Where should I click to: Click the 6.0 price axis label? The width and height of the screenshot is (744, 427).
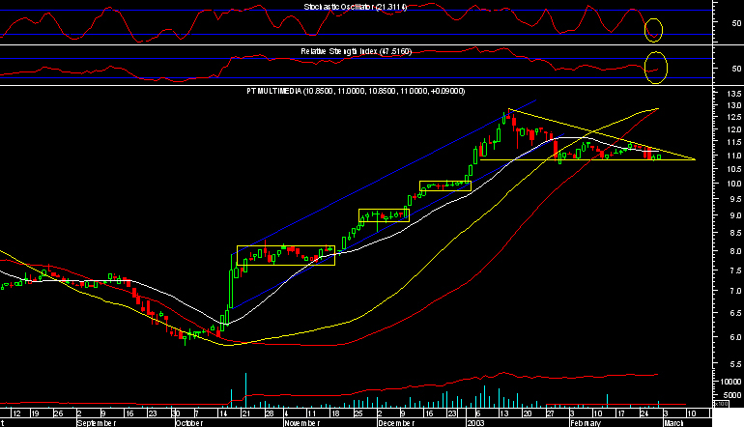736,337
